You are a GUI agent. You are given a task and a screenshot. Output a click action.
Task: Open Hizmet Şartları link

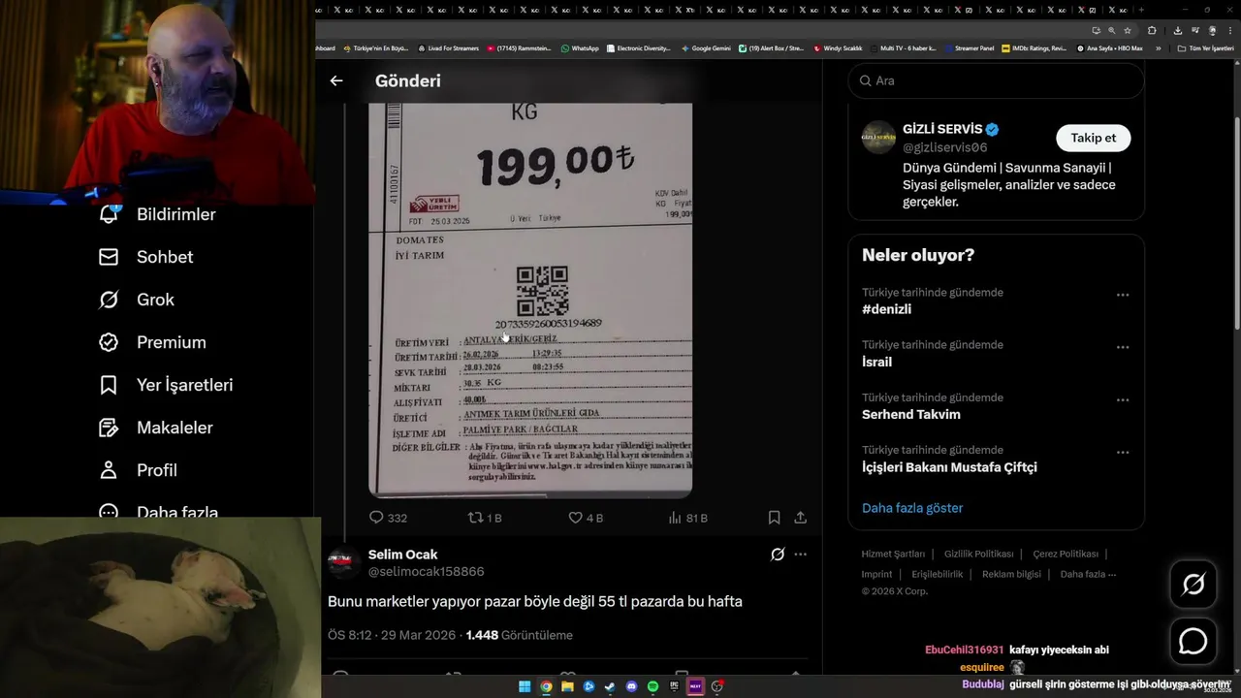[893, 554]
